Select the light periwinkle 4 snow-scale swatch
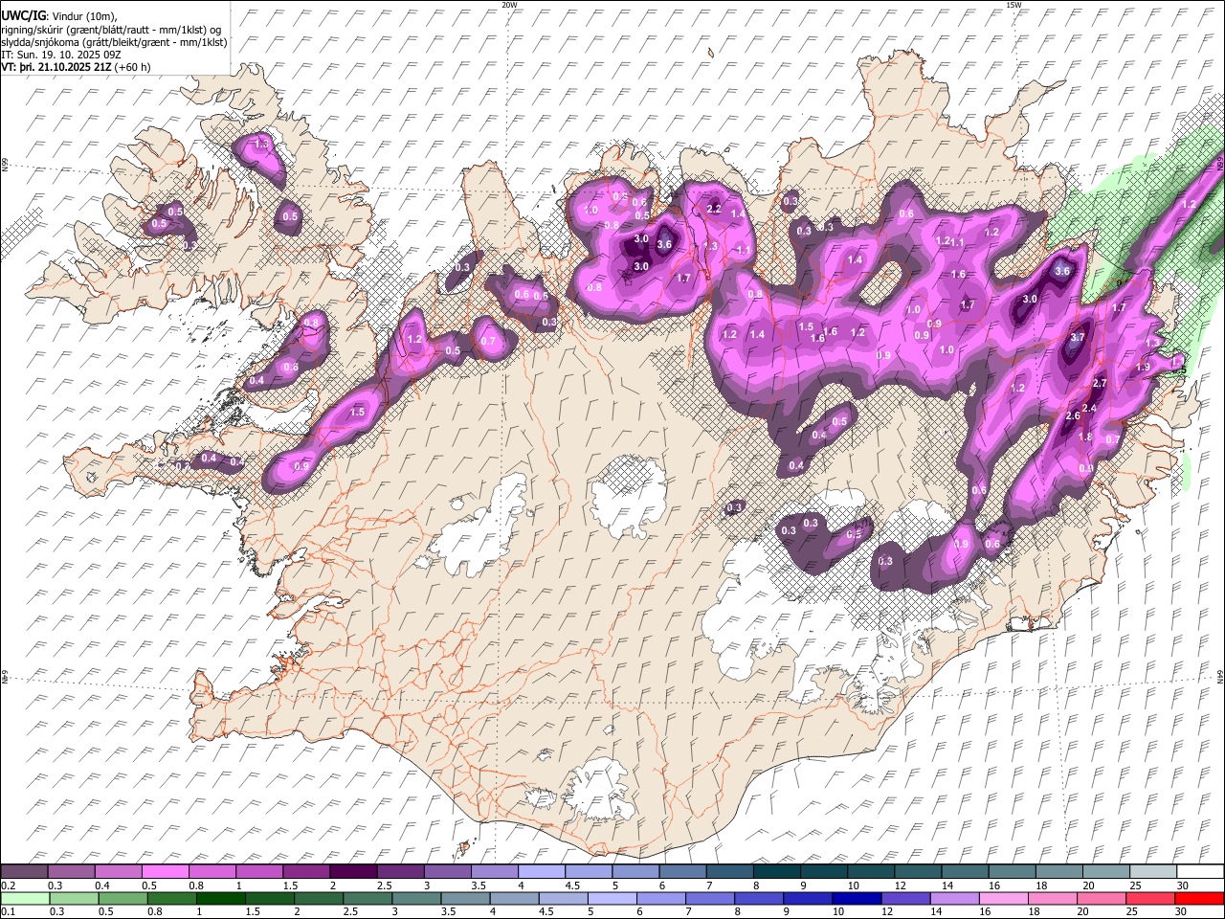This screenshot has width=1225, height=919. (x=541, y=872)
